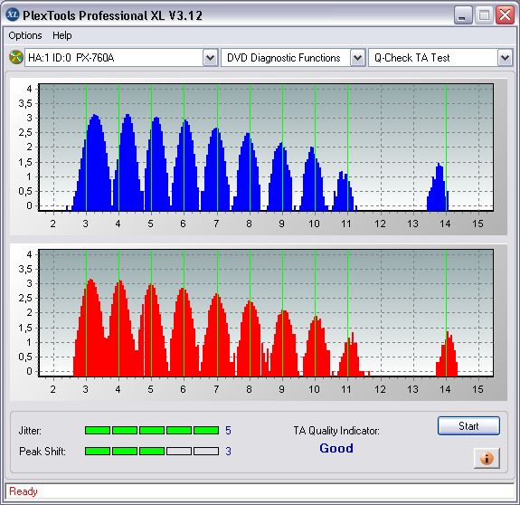Close the PlexTools Professional window
This screenshot has width=520, height=505.
coord(505,15)
